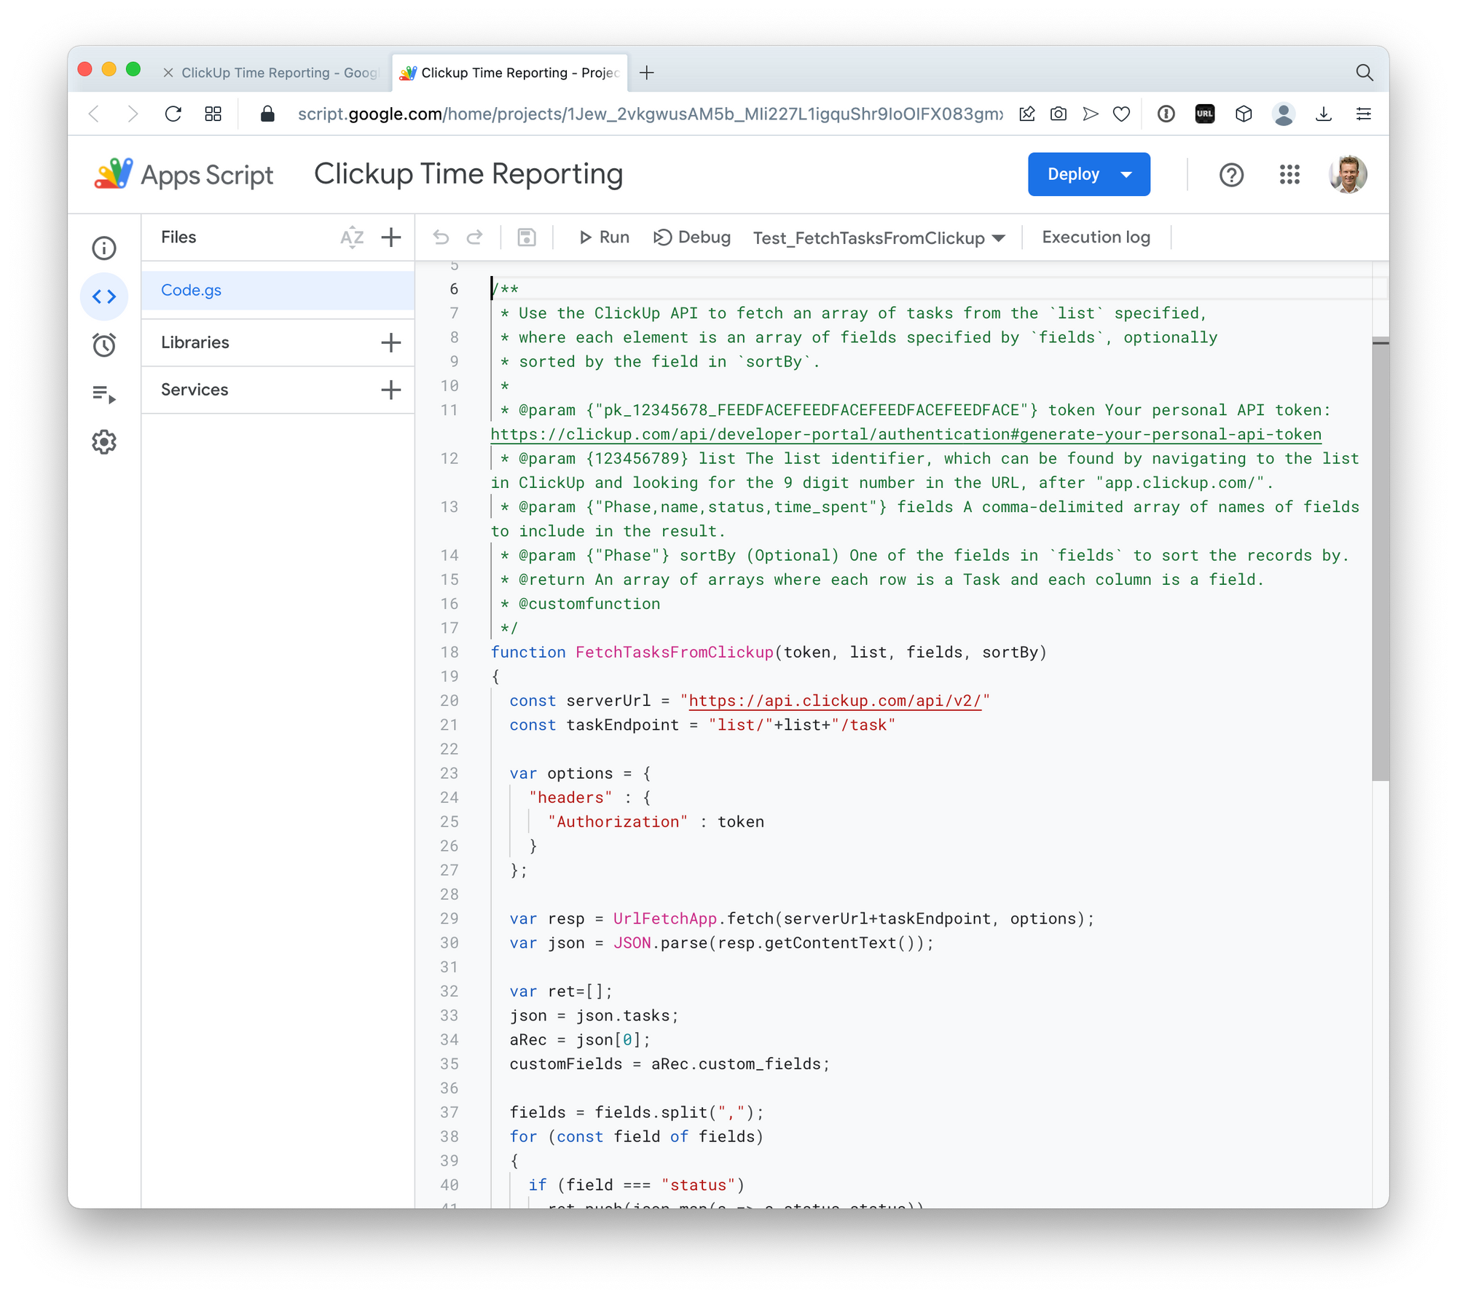Screen dimensions: 1457x1298
Task: Select the Editor code icon in sidebar
Action: pos(104,296)
